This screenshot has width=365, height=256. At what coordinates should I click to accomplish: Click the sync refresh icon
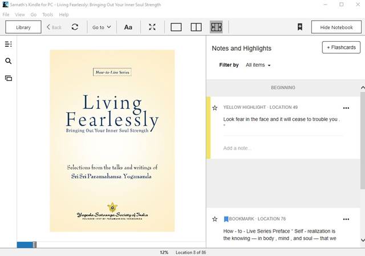pyautogui.click(x=75, y=27)
